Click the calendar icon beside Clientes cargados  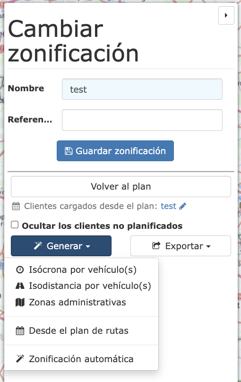coord(16,206)
